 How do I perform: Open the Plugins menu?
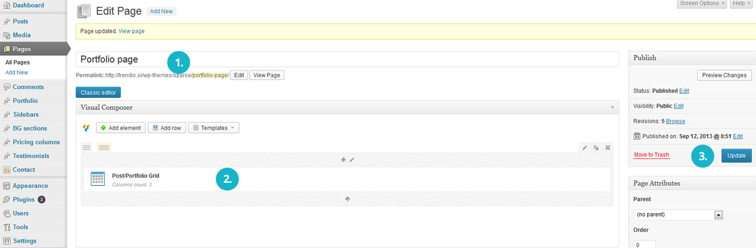24,200
